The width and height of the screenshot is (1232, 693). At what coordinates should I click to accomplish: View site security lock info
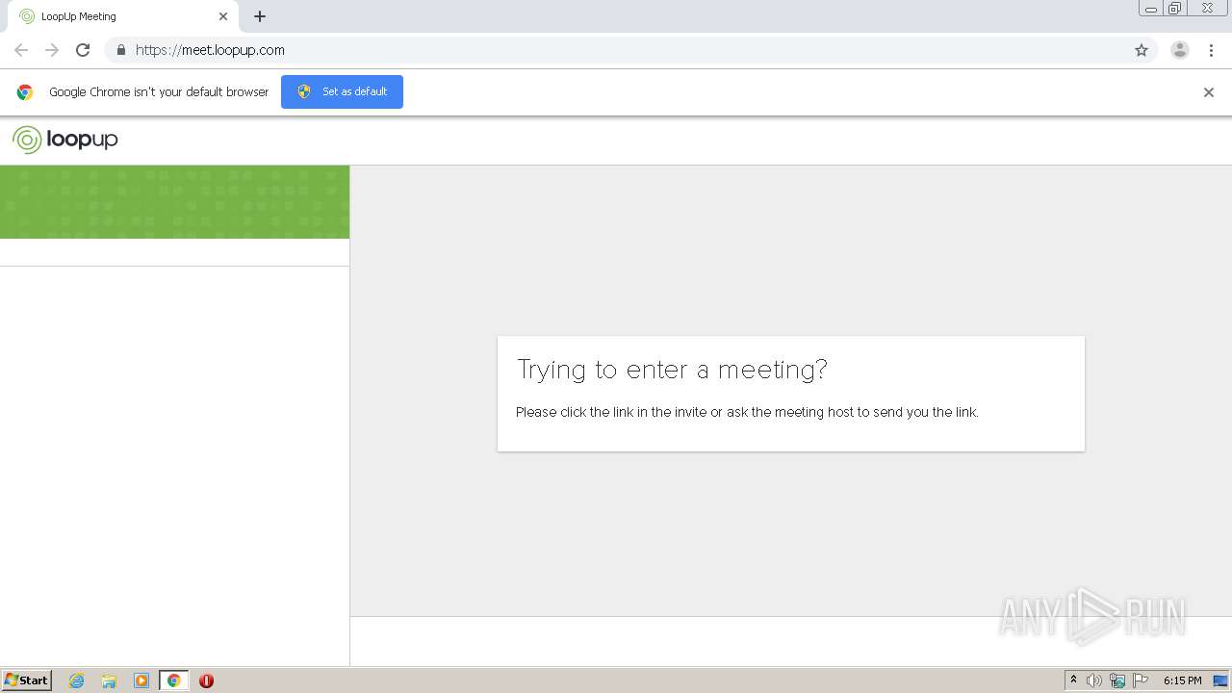click(x=120, y=50)
